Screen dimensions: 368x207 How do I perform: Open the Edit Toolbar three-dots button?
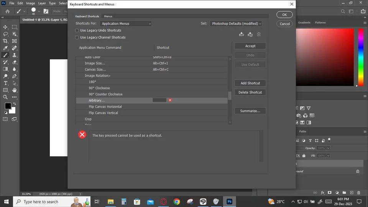(x=14, y=97)
